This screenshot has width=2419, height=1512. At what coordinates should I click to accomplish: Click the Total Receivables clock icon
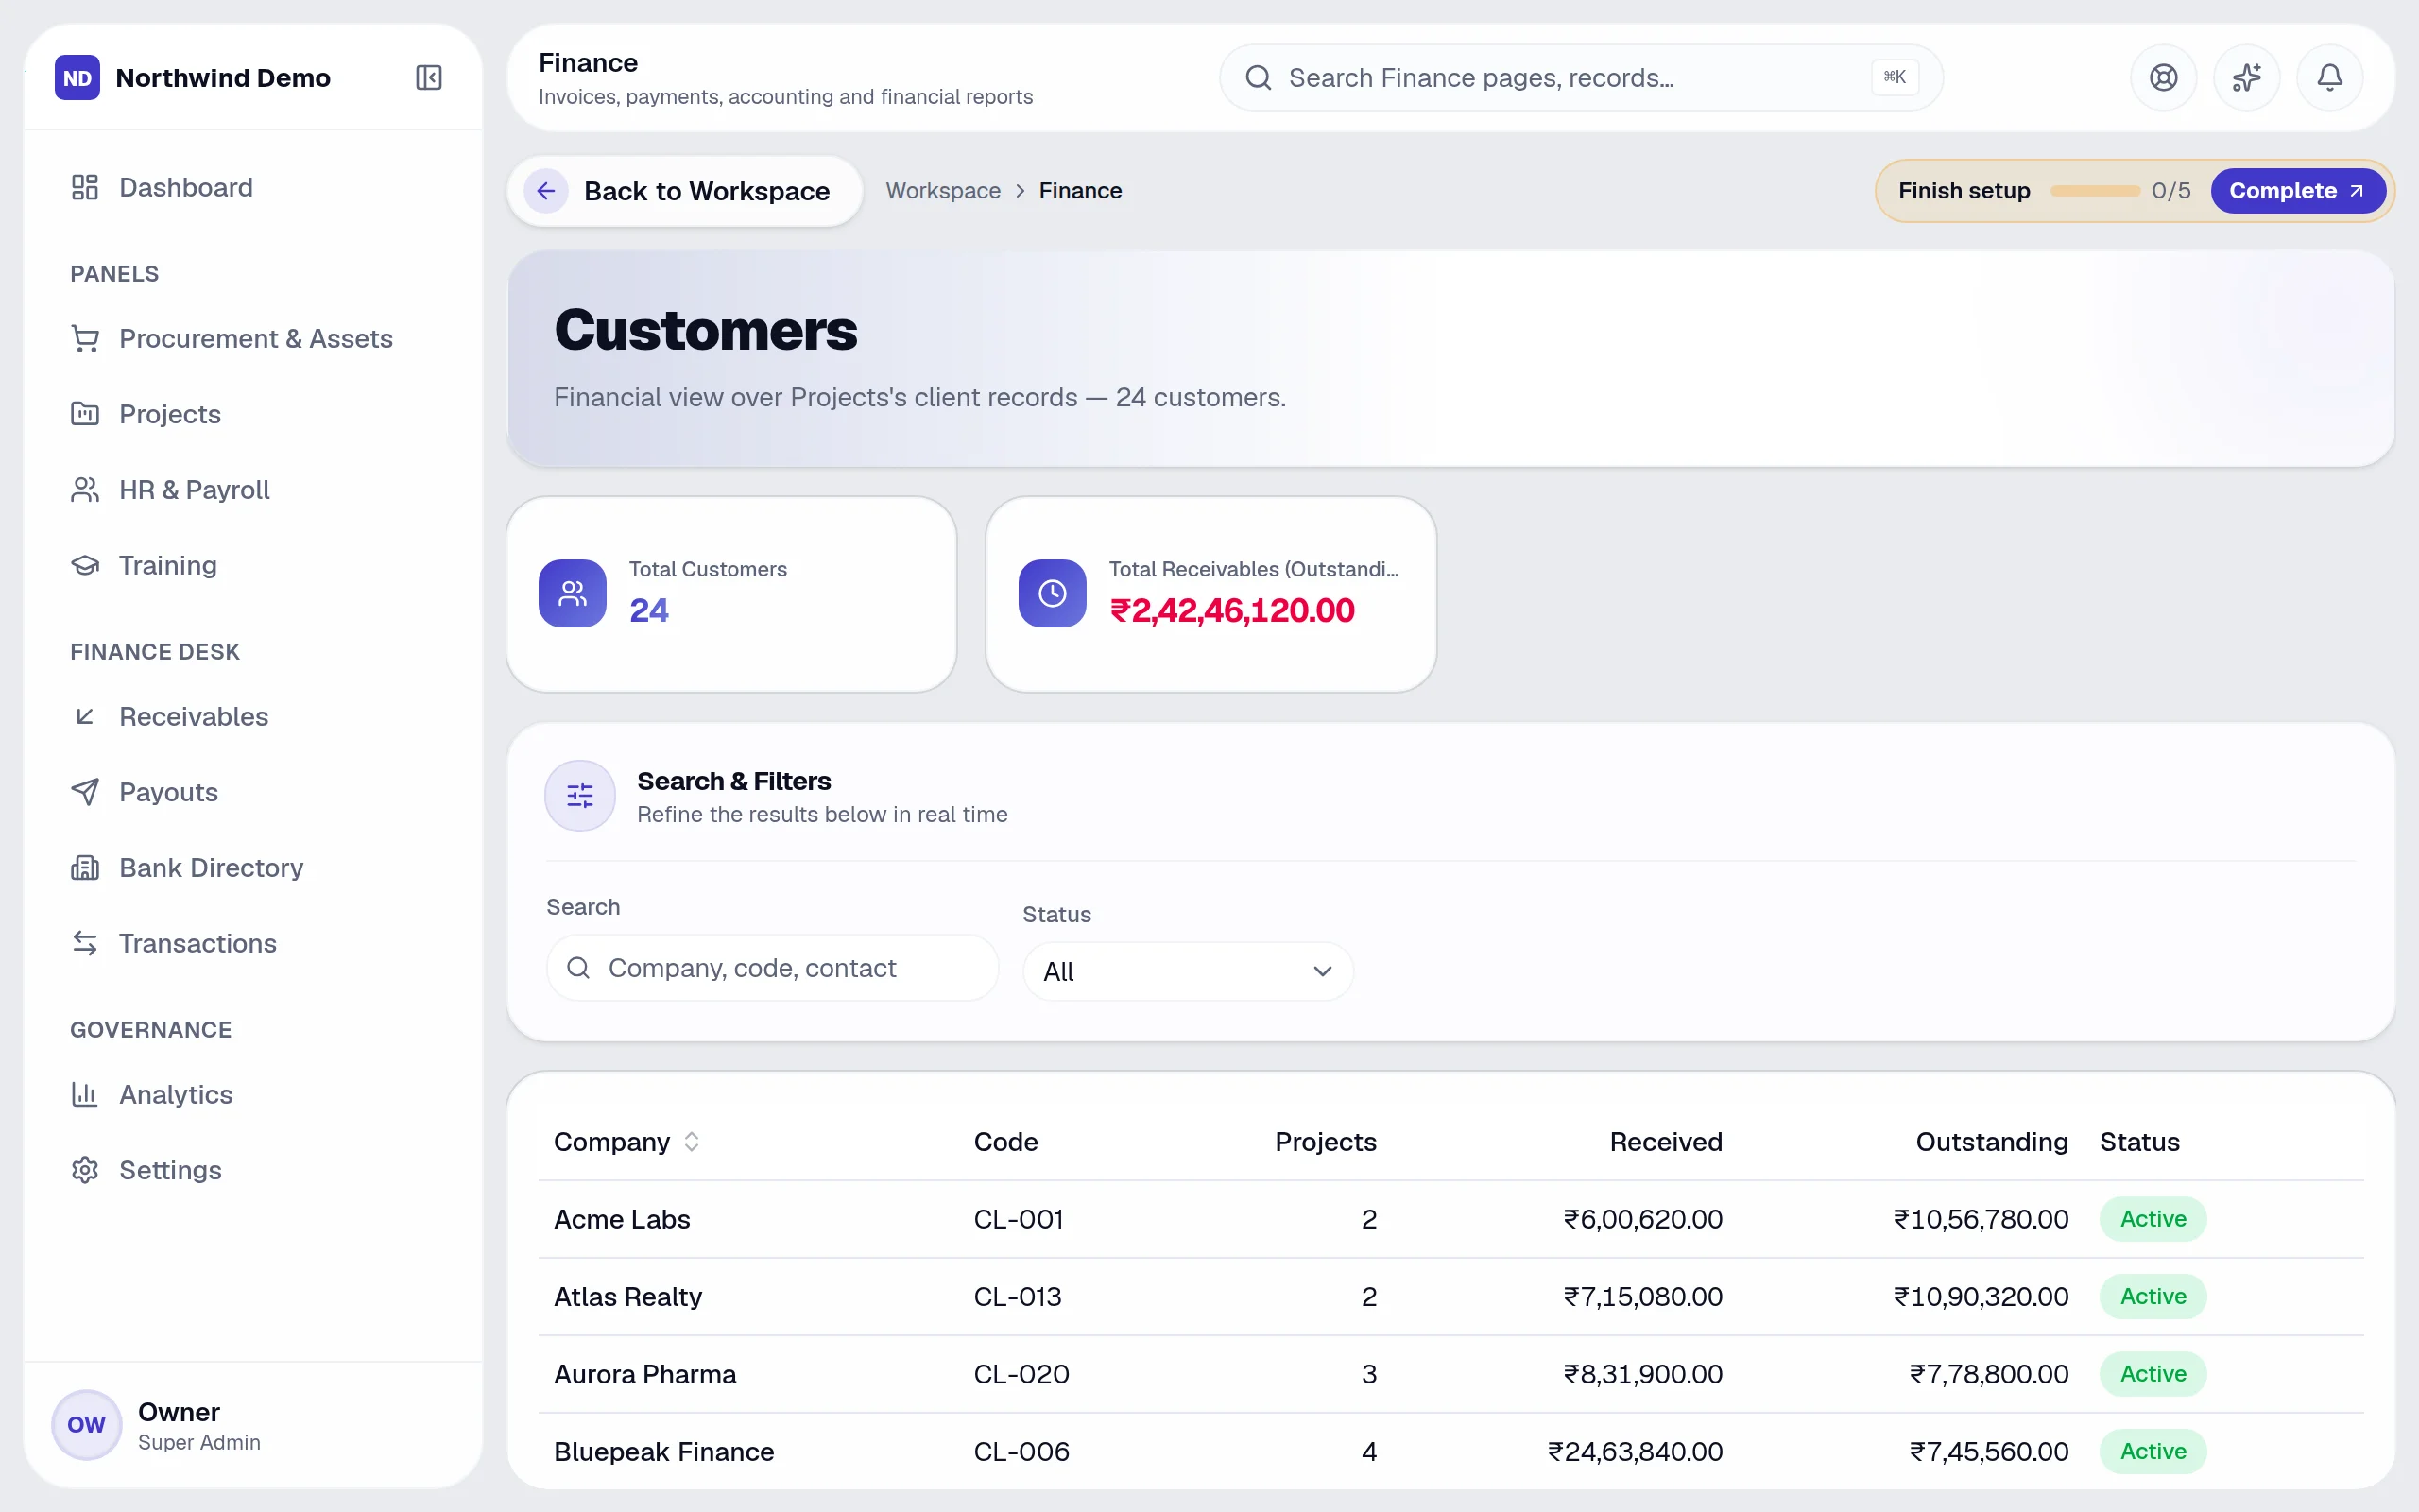click(x=1052, y=593)
